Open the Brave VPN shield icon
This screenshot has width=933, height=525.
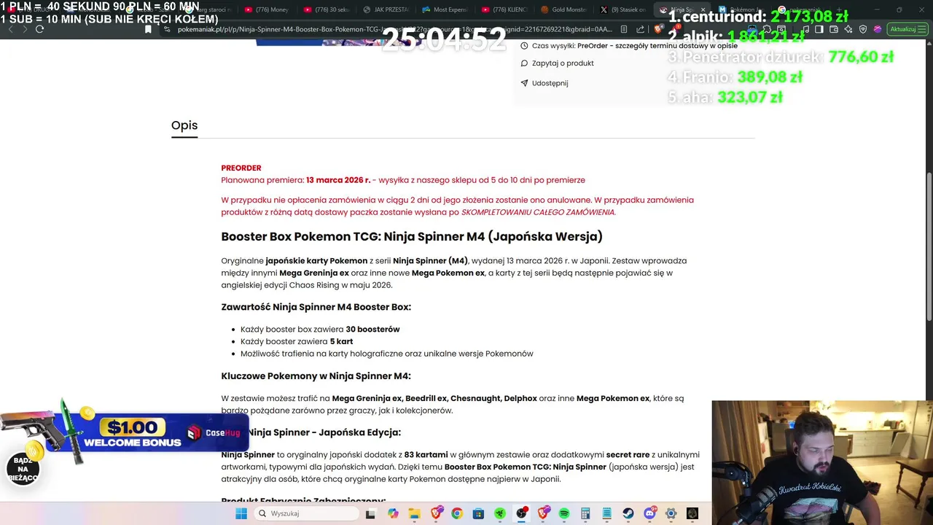pos(863,29)
